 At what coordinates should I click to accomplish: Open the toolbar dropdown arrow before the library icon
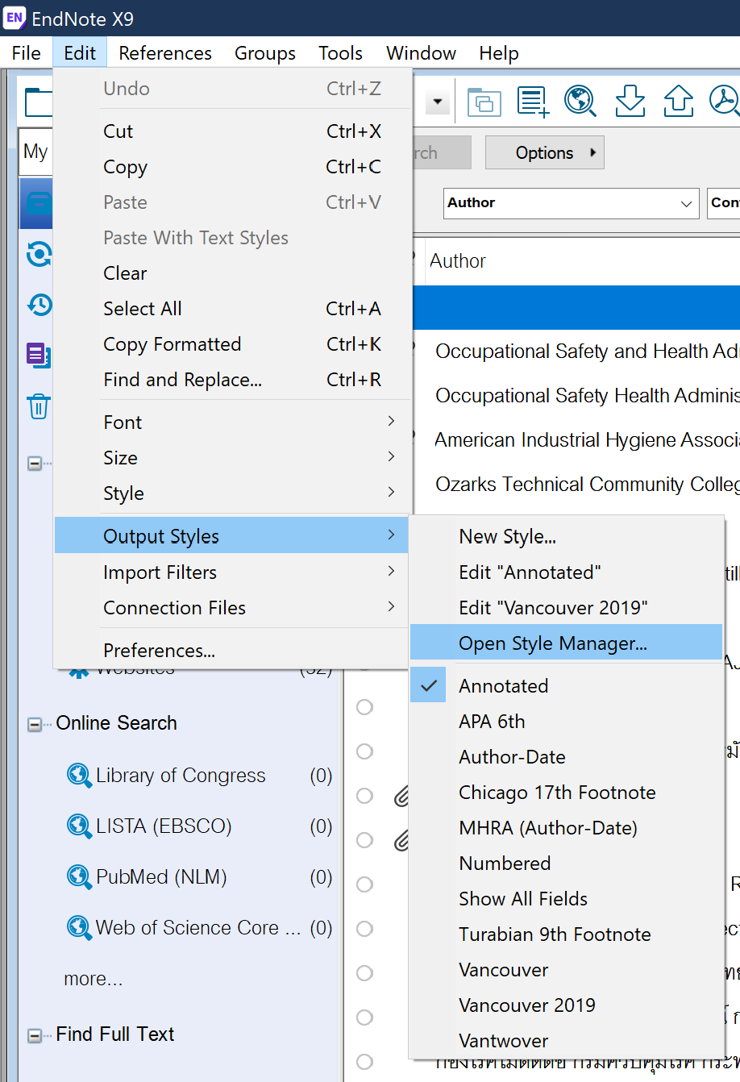click(x=438, y=102)
